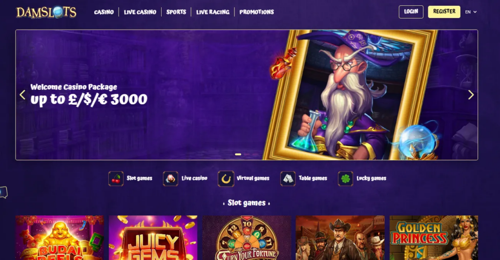
Task: Open the Golden Princess game thumbnail
Action: [434, 238]
